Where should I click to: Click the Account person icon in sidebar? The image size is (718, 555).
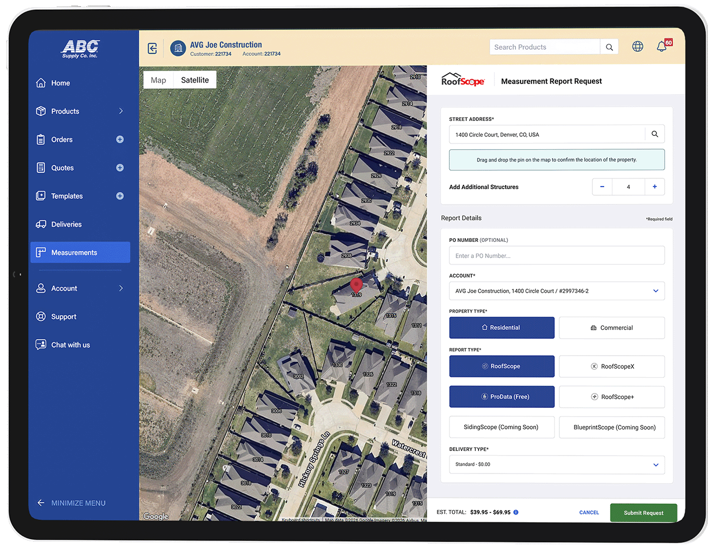click(41, 289)
